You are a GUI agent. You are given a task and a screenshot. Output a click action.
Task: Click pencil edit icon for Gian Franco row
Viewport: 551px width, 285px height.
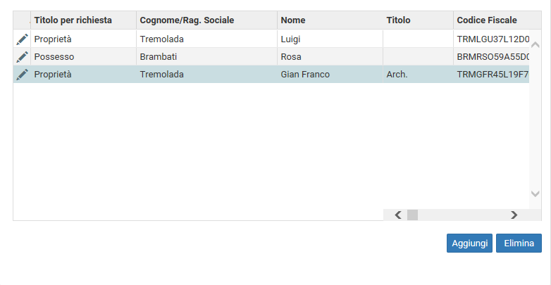click(22, 75)
